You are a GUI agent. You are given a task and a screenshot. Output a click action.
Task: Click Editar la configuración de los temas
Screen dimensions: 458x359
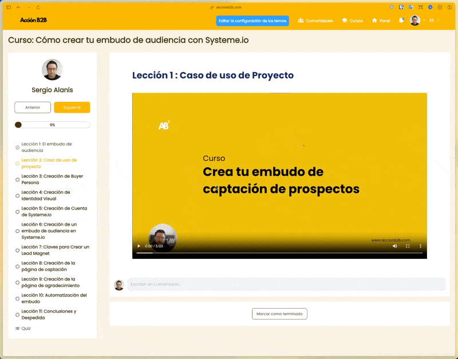point(252,21)
